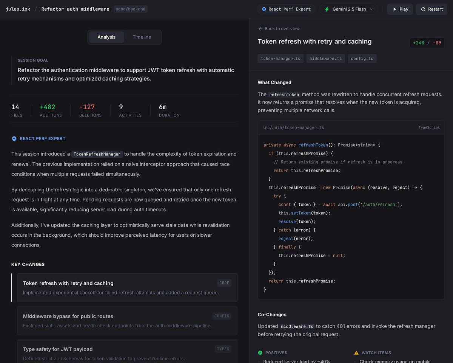This screenshot has height=363, width=453.
Task: Click the Gemini lightning bolt icon
Action: [x=327, y=9]
